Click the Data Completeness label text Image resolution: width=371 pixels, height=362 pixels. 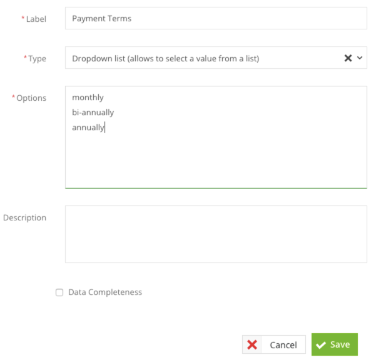[105, 292]
